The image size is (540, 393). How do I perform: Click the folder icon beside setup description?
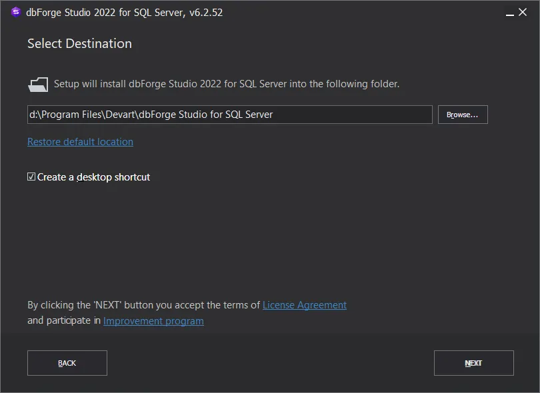click(x=38, y=85)
